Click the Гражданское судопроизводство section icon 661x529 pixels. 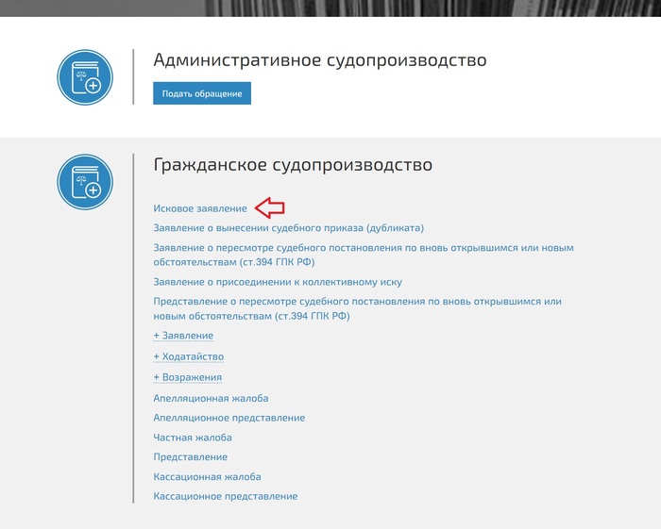click(x=86, y=181)
